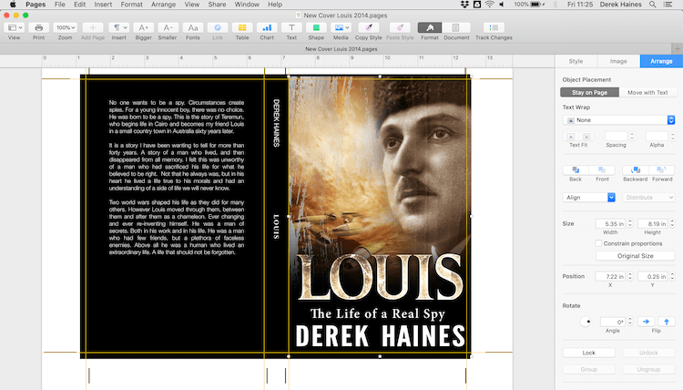Click the Y position stepper
Screen dimensions: 683x390
coord(672,276)
